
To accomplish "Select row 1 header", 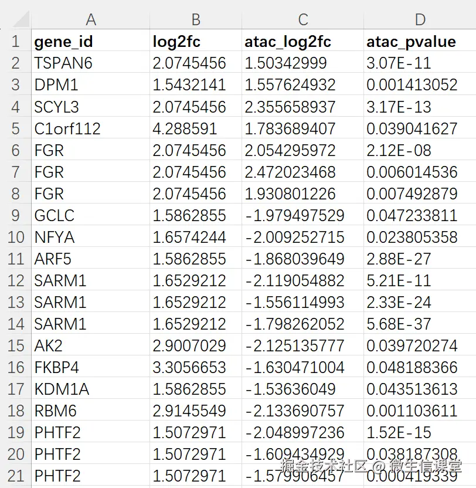I will click(x=16, y=41).
